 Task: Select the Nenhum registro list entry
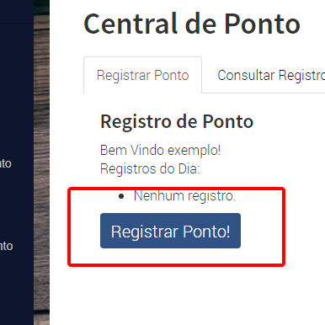184,195
